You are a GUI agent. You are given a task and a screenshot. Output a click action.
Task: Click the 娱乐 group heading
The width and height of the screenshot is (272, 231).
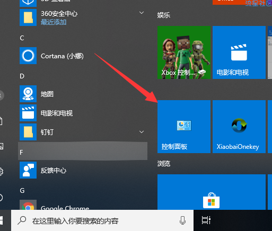[x=164, y=15]
